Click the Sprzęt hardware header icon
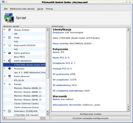The image size is (133, 123). pyautogui.click(x=9, y=18)
